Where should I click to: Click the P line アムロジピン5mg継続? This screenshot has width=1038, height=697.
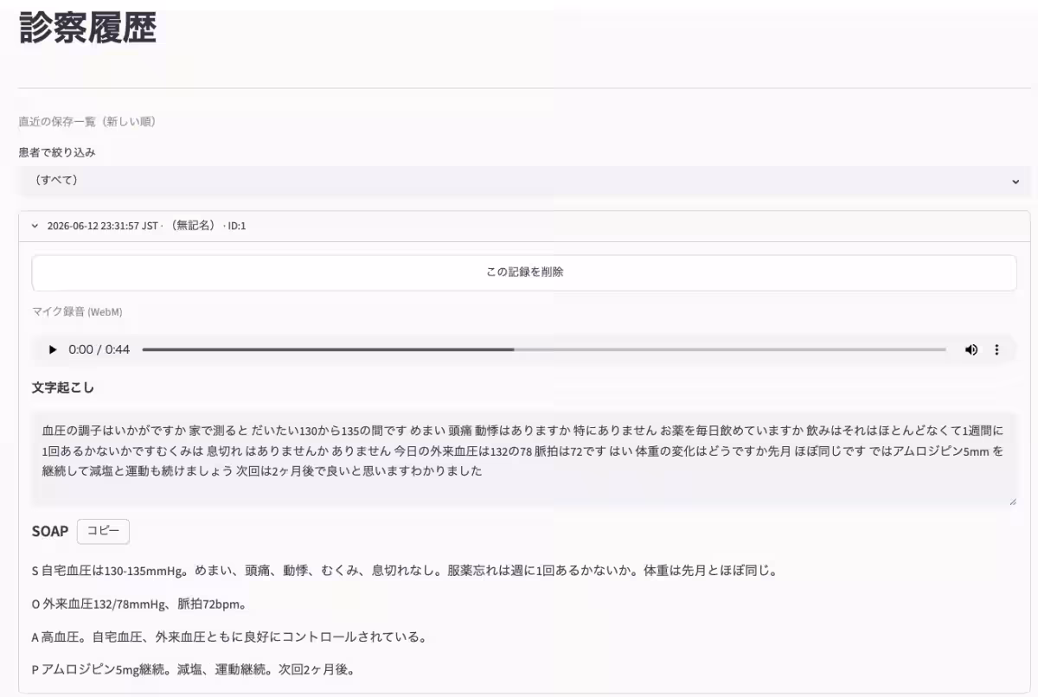click(194, 669)
